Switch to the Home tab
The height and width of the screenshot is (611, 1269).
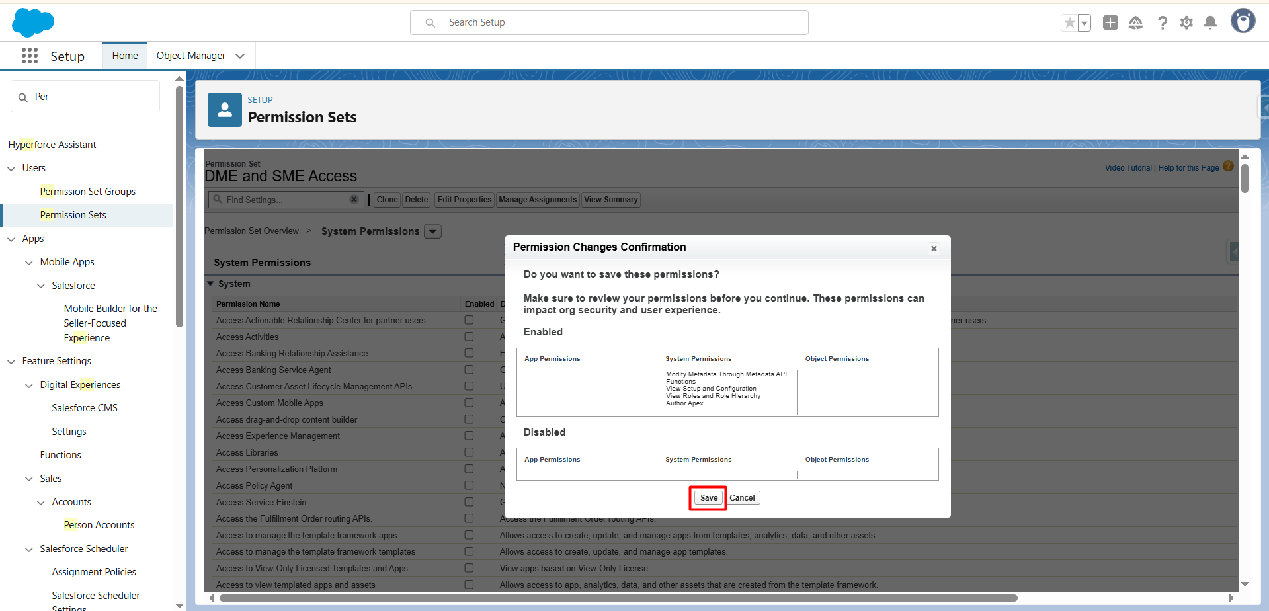125,56
